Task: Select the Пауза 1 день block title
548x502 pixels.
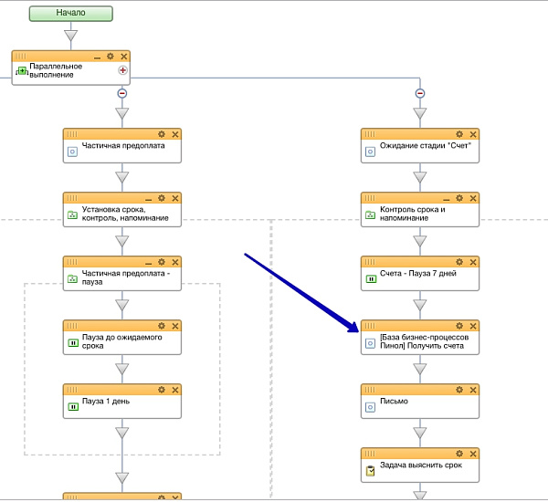Action: (x=106, y=401)
